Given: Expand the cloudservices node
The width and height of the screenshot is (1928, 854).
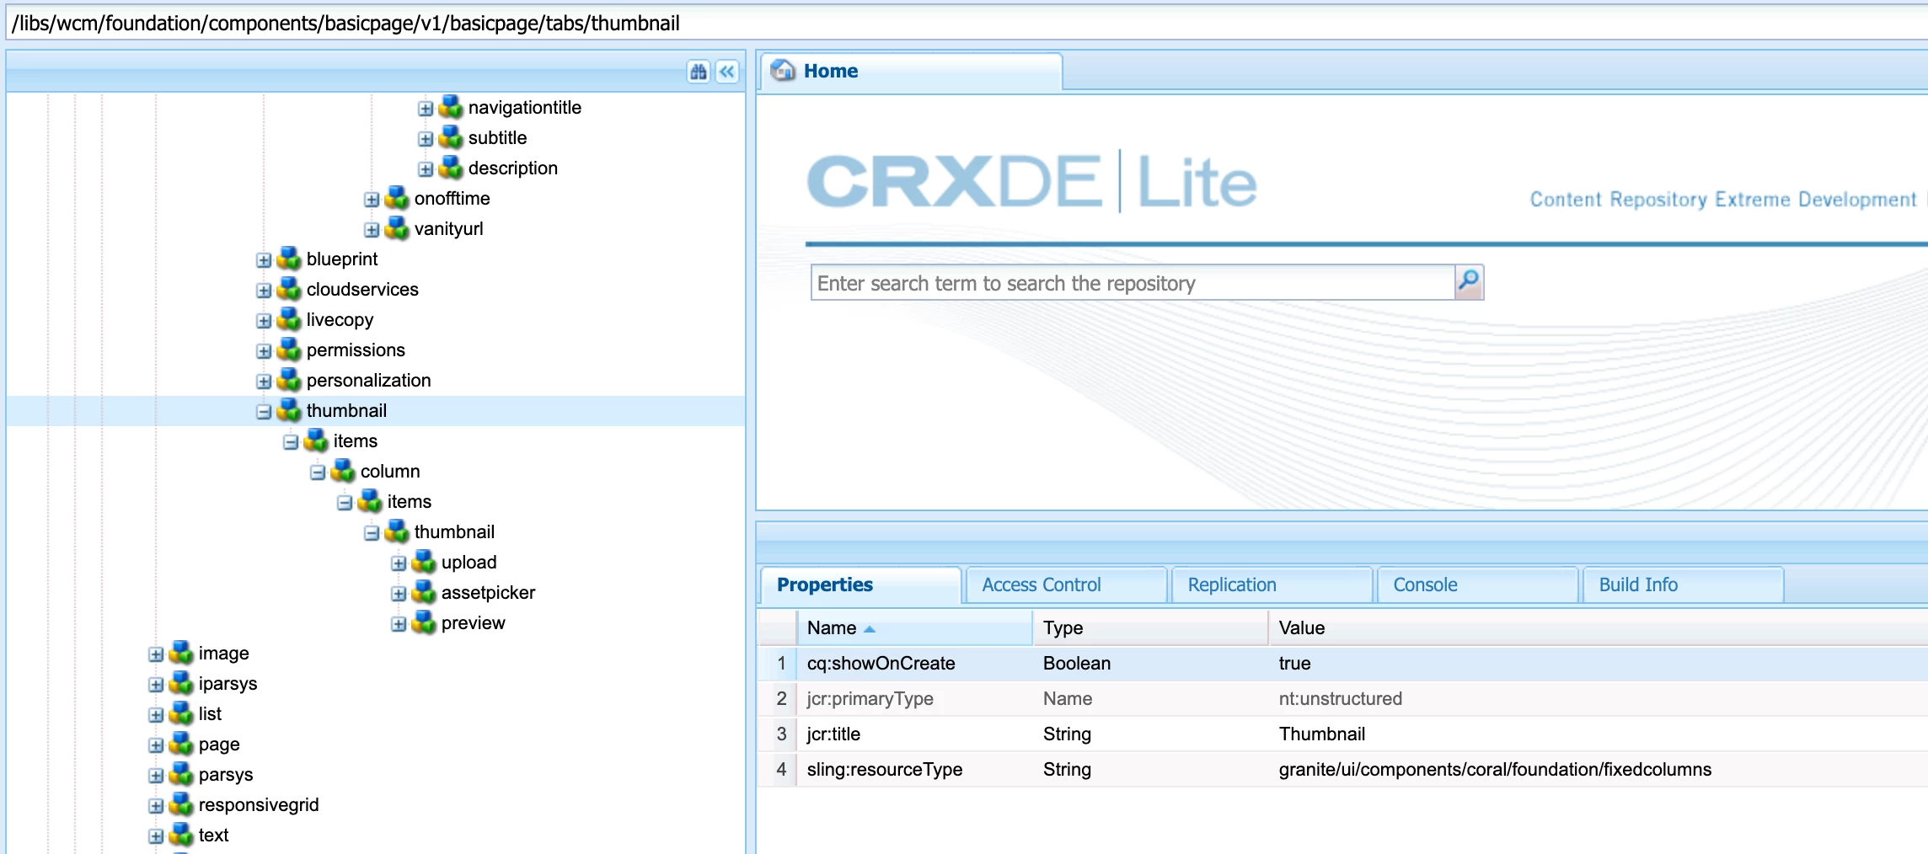Looking at the screenshot, I should pyautogui.click(x=264, y=291).
